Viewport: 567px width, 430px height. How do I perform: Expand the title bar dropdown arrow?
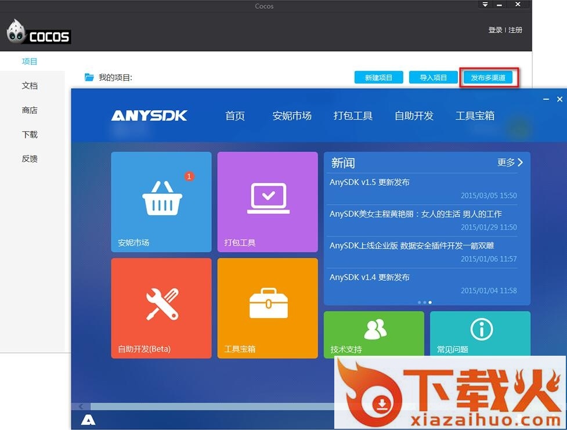click(x=485, y=5)
